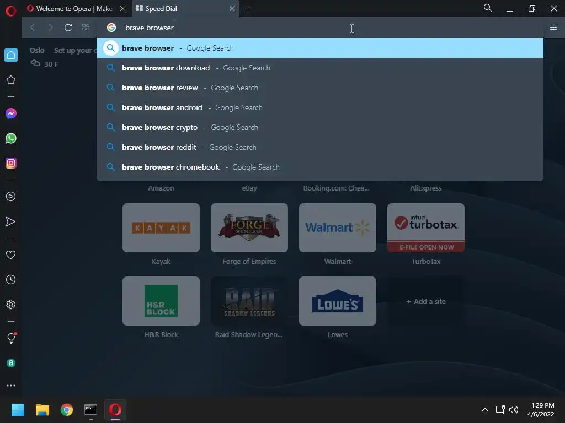Close the Welcome to Opera tab
This screenshot has width=565, height=423.
[123, 9]
